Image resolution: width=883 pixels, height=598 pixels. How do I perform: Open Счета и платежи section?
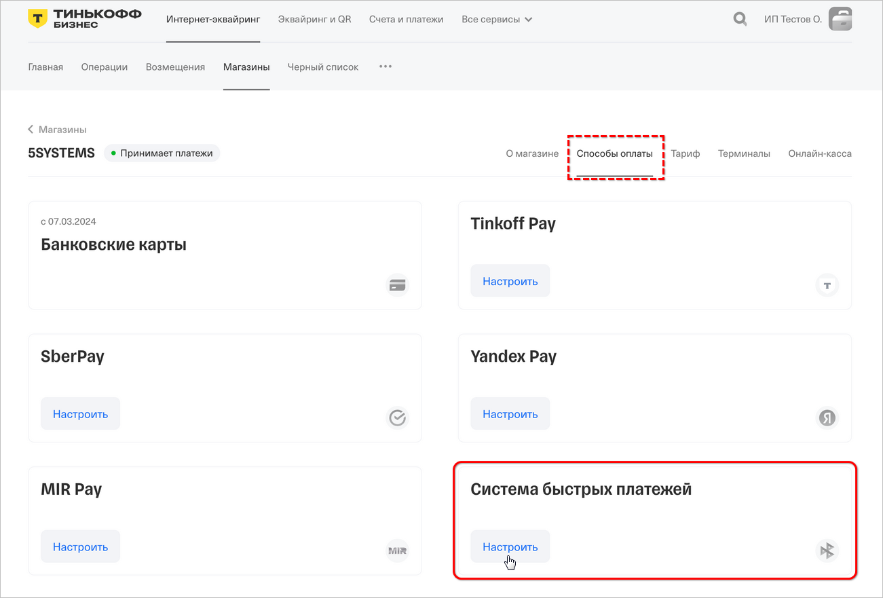[x=407, y=19]
